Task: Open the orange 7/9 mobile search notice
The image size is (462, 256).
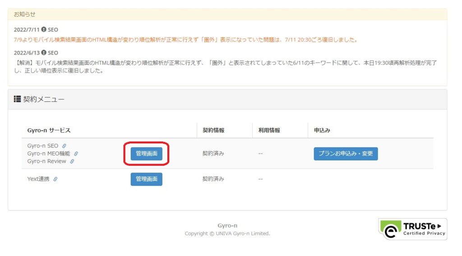Action: pyautogui.click(x=186, y=40)
